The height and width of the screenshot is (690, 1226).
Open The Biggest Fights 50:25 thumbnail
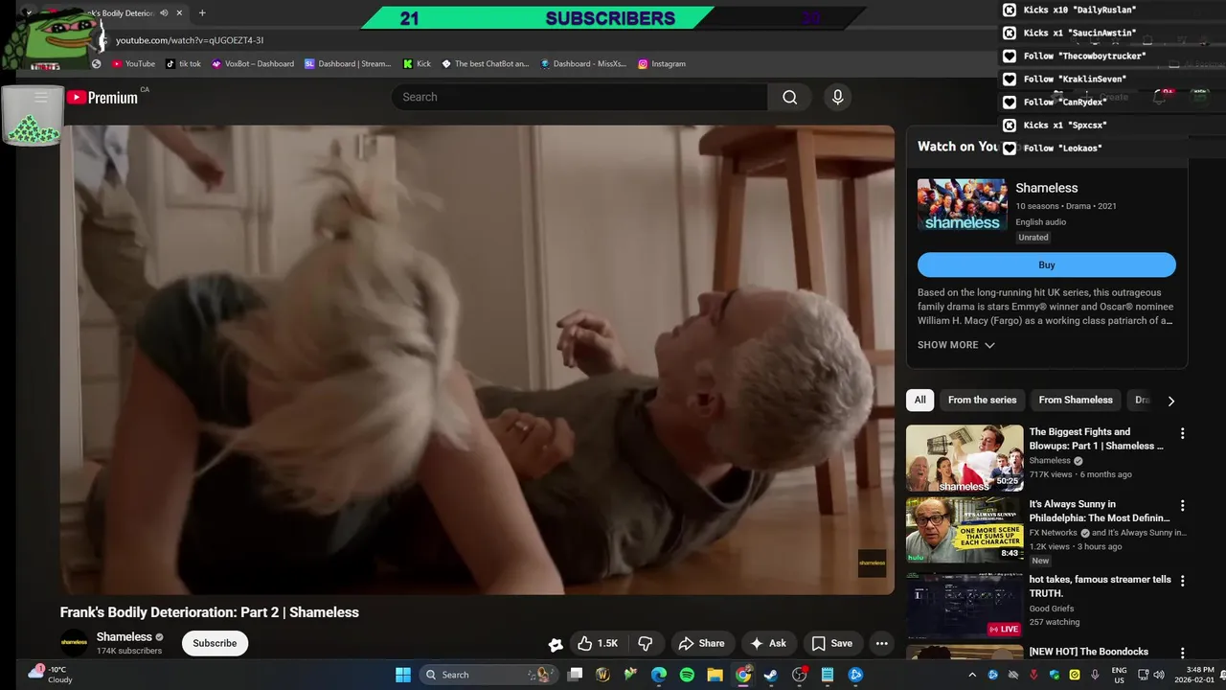[x=965, y=457]
